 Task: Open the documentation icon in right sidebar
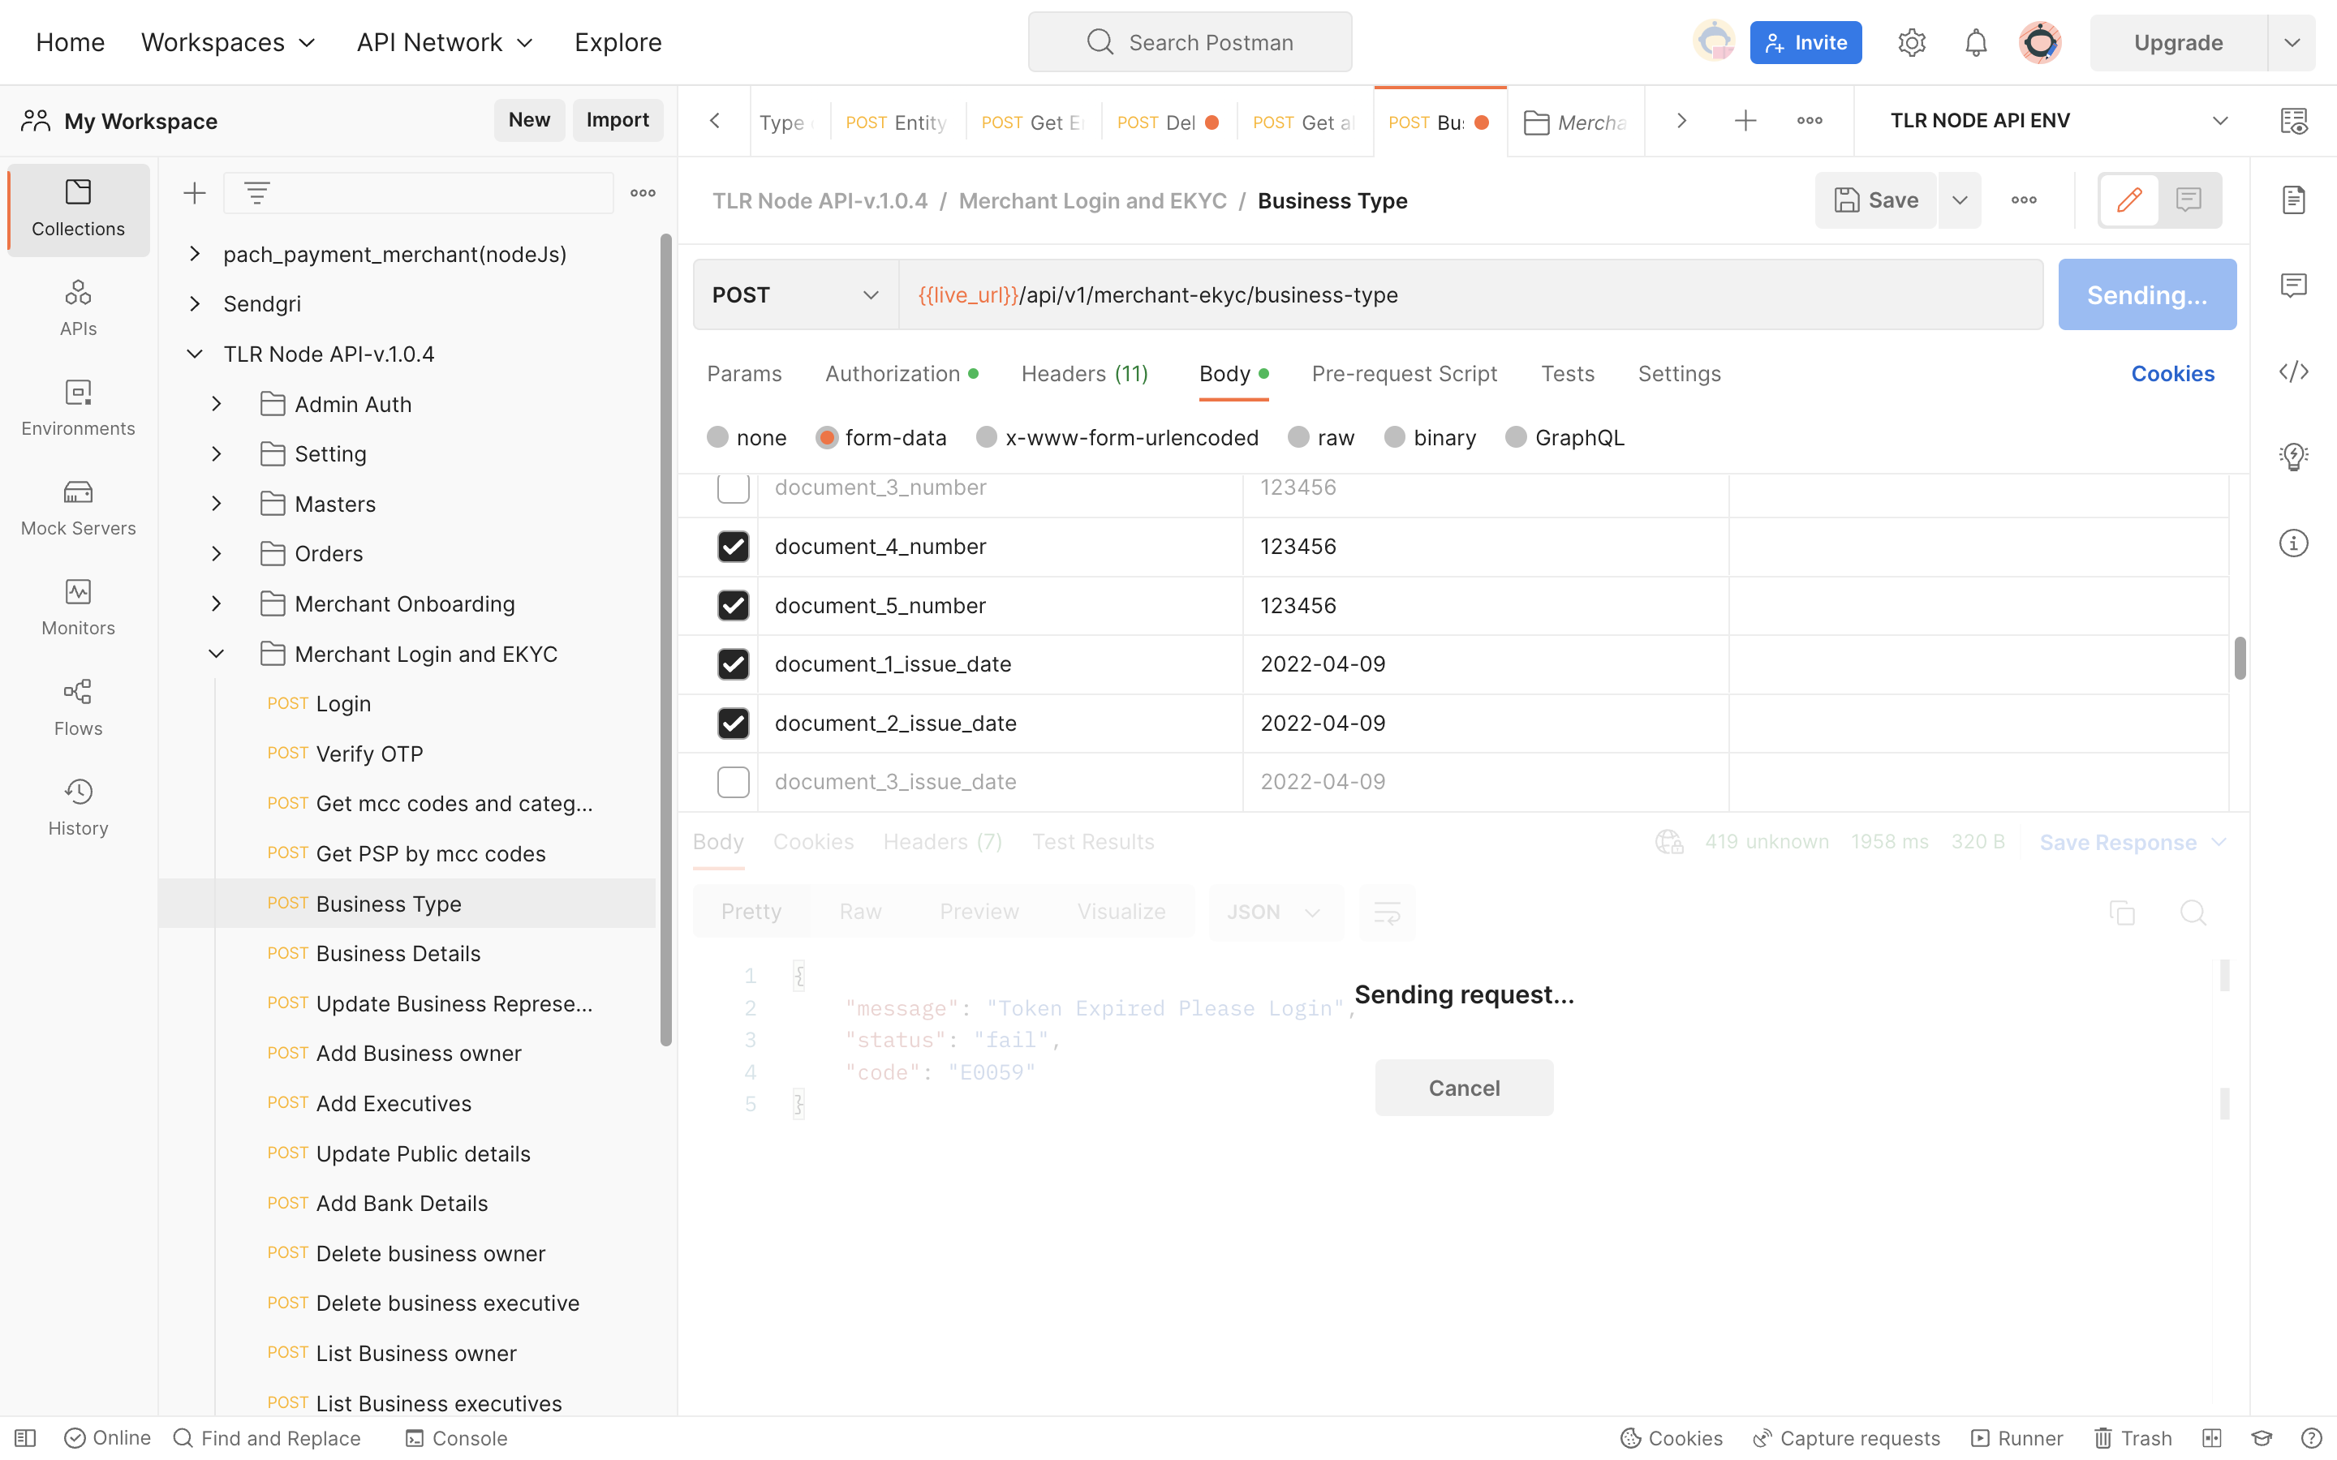coord(2293,200)
